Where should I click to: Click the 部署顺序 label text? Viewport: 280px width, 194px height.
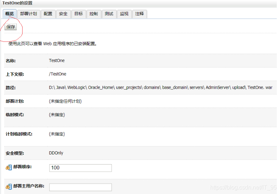22,167
